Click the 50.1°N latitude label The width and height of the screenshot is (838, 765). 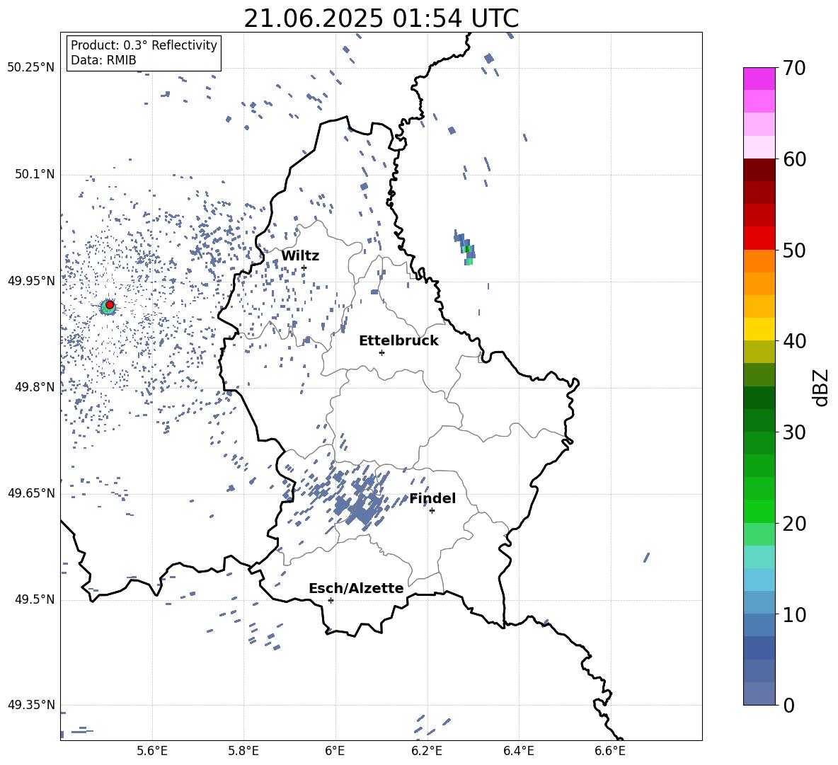34,175
